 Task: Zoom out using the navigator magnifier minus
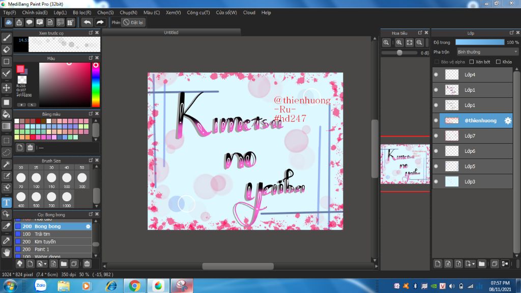point(419,43)
